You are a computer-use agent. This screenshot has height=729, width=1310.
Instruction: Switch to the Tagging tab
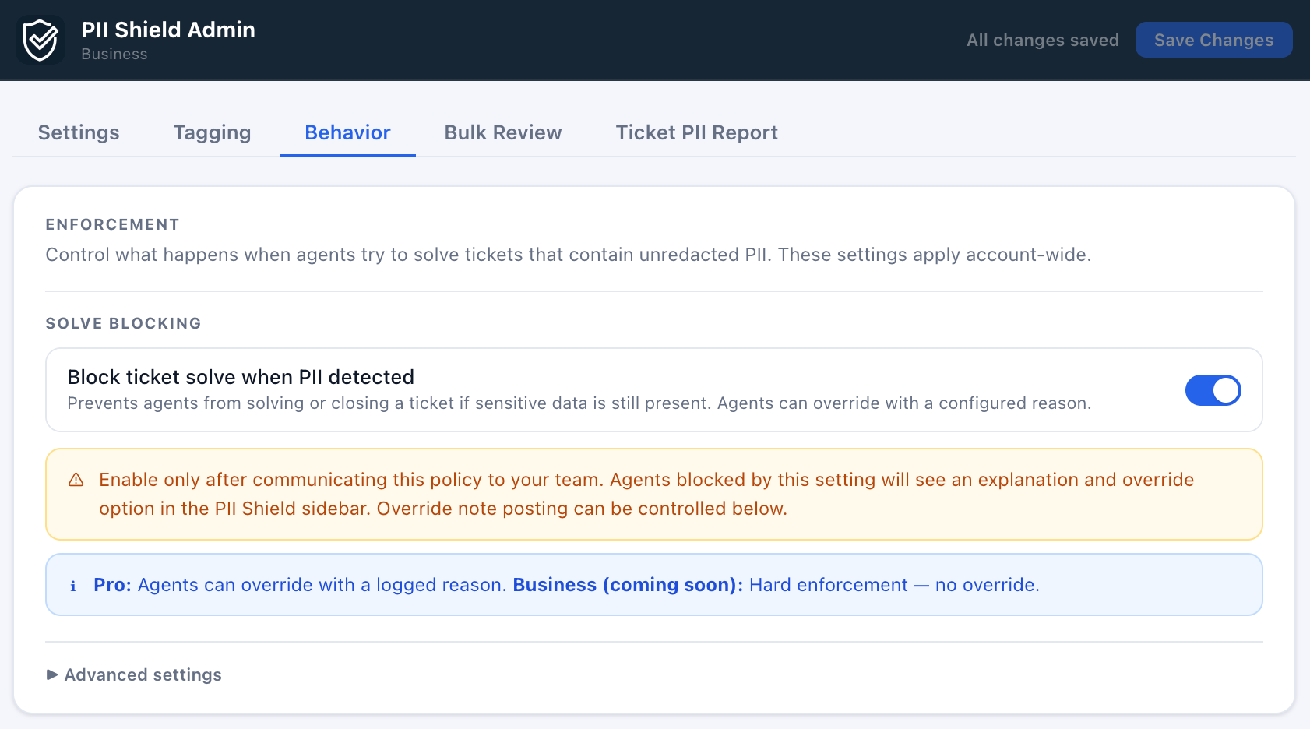click(212, 132)
